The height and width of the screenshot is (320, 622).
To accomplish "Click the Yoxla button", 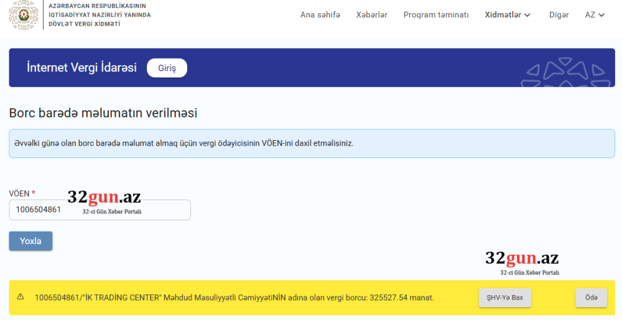I will pyautogui.click(x=30, y=241).
